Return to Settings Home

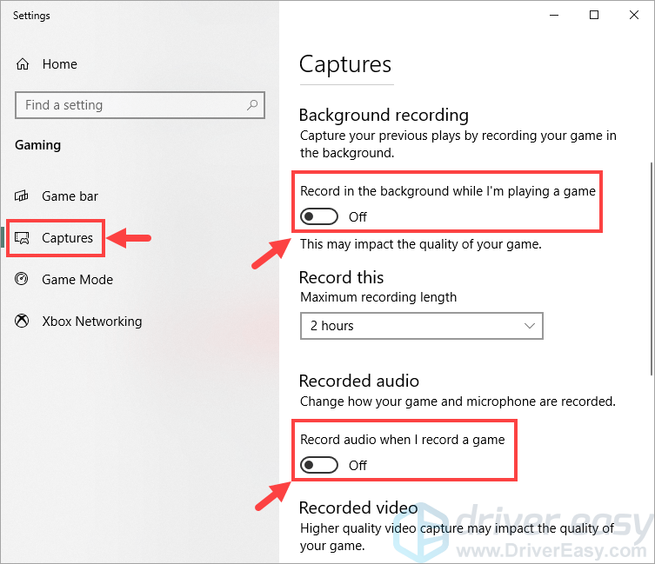[60, 63]
